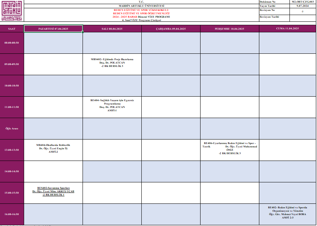Select the 'BE402- Beden Eğitimi ve Sporda Organizasyon' cell

click(x=288, y=214)
